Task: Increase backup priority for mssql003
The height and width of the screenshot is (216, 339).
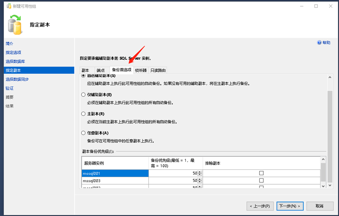Action: 200,179
